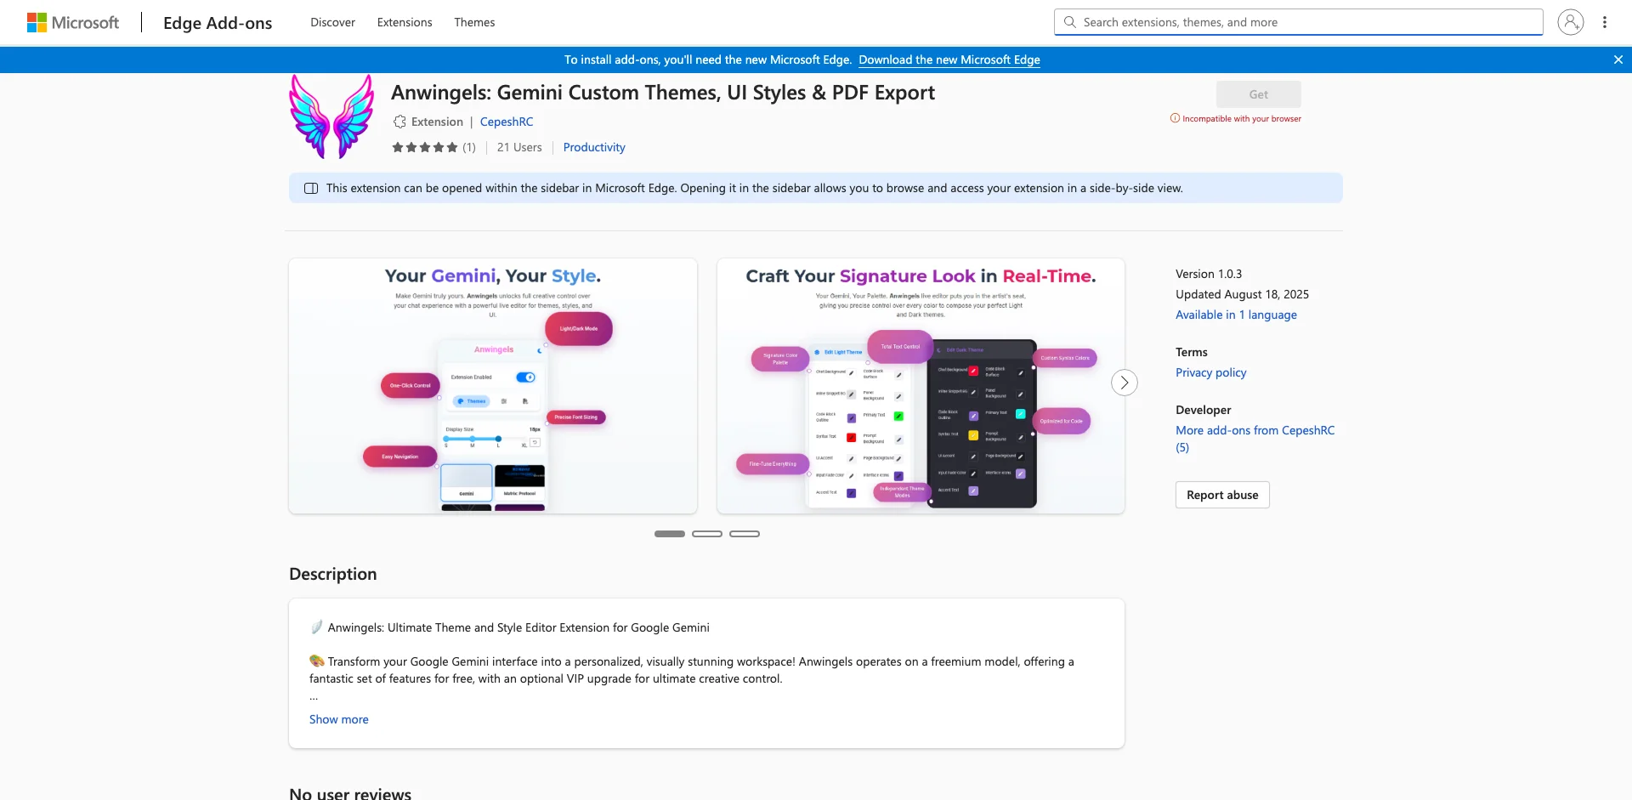
Task: Advance the screenshot carousel with right arrow
Action: (1124, 383)
